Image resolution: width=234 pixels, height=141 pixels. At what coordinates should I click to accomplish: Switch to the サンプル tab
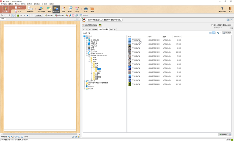(85, 29)
